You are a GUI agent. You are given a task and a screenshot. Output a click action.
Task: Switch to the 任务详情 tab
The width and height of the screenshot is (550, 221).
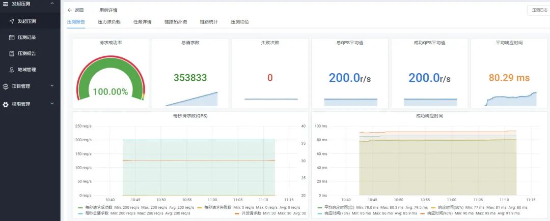[x=143, y=22]
